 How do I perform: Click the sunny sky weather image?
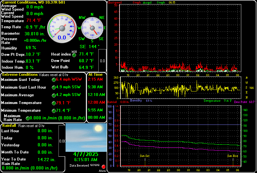point(86,138)
